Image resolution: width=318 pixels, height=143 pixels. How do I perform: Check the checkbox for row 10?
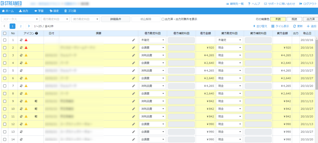(5, 109)
